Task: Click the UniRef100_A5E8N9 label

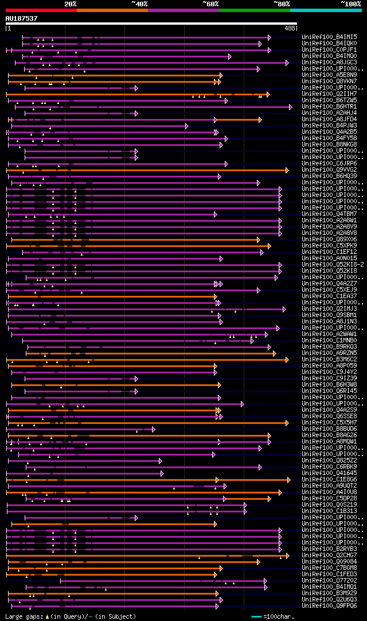Action: 329,75
